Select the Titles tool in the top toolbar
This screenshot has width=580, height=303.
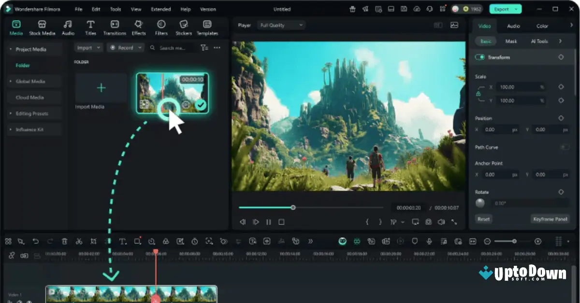(x=90, y=28)
